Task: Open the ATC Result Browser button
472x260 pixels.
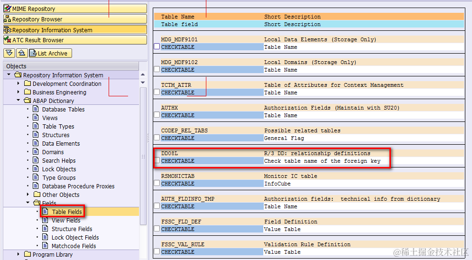Action: [75, 40]
